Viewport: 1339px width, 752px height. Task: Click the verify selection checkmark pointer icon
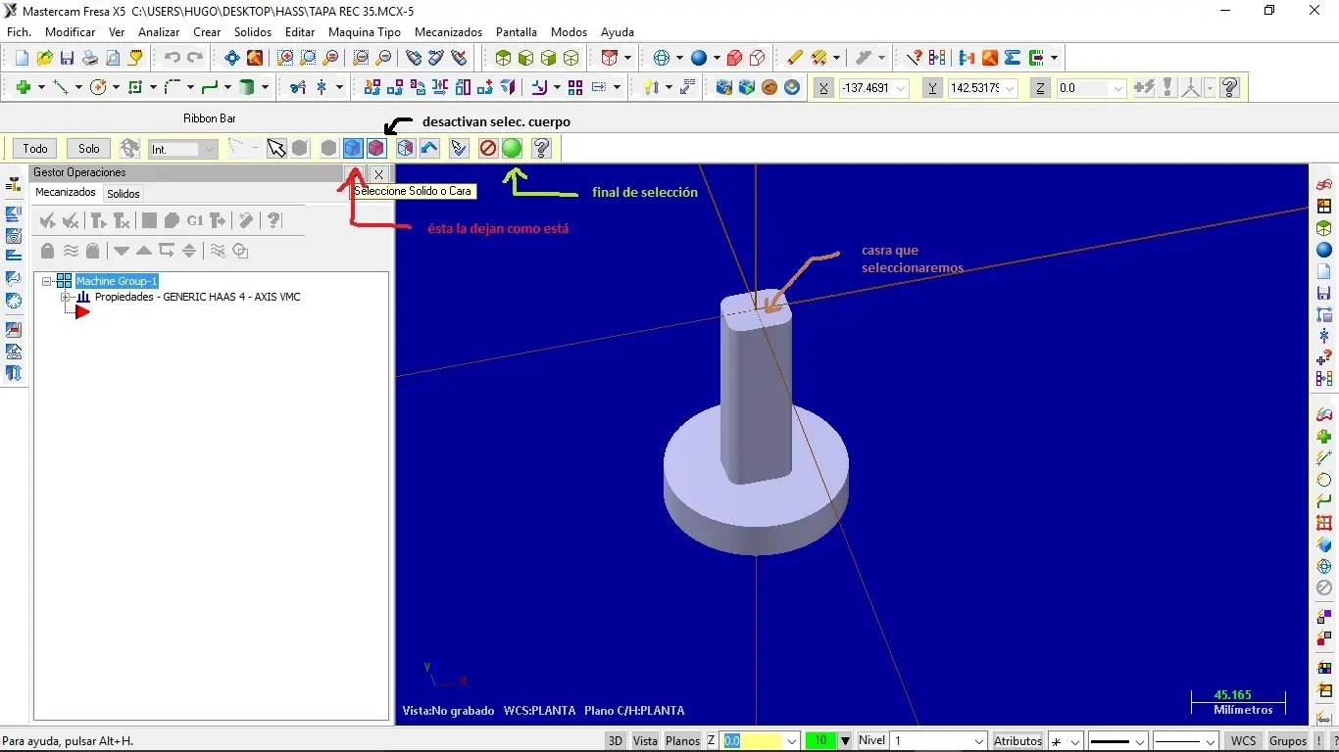point(459,148)
